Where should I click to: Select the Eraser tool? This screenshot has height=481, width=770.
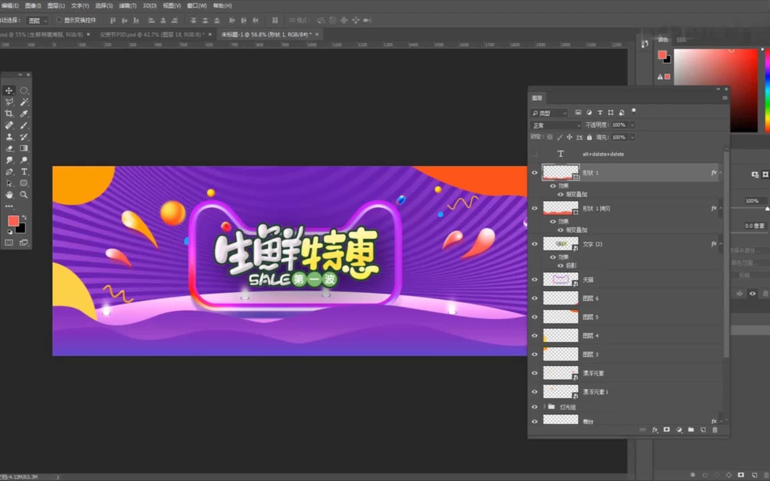(x=9, y=148)
